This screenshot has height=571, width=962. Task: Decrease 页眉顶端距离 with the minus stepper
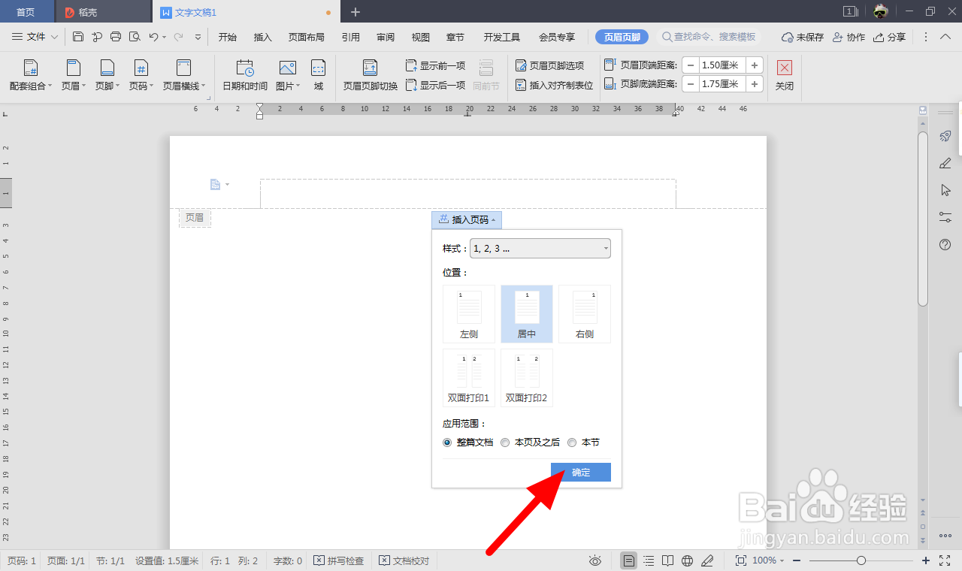point(689,65)
